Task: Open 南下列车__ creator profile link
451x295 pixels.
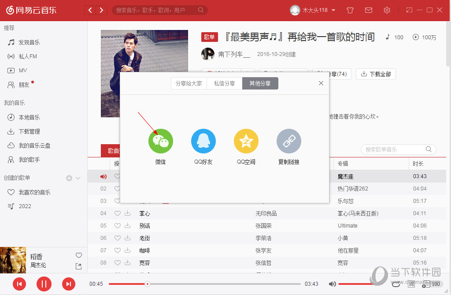Action: point(234,54)
